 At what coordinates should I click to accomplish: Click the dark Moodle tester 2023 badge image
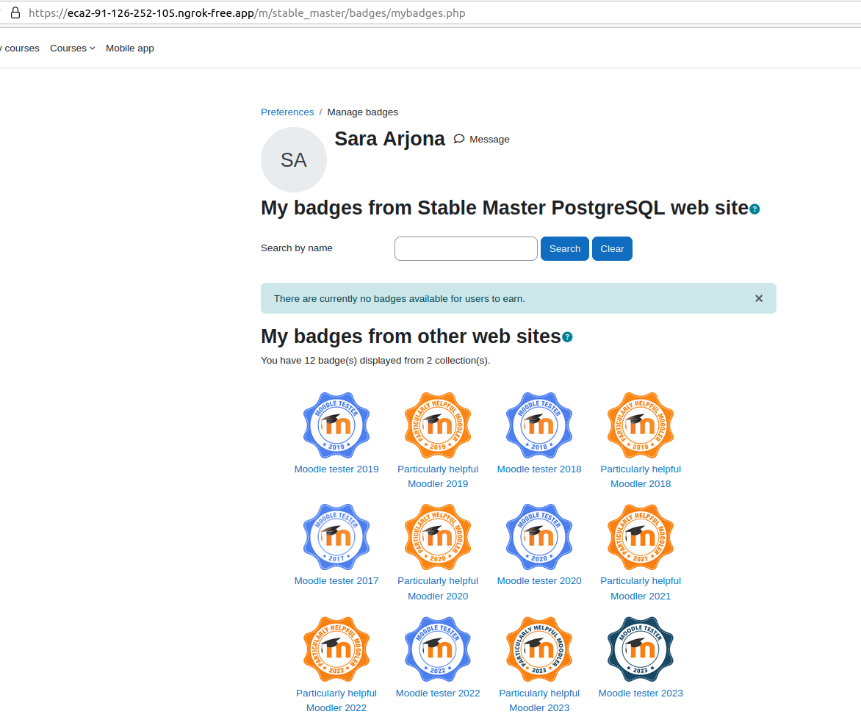click(x=641, y=649)
